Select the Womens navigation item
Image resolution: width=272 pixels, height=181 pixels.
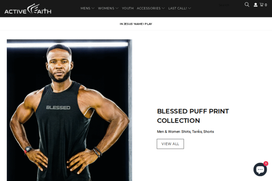click(x=106, y=8)
